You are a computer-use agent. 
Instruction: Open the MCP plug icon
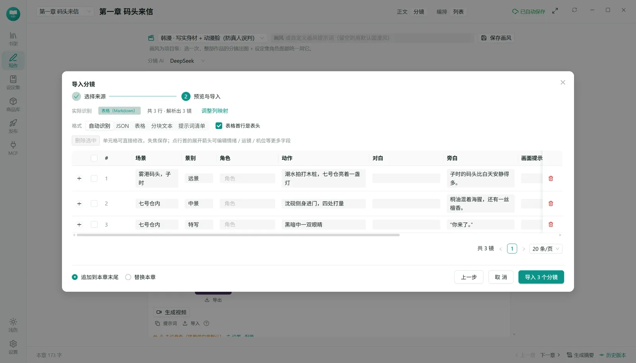13,148
